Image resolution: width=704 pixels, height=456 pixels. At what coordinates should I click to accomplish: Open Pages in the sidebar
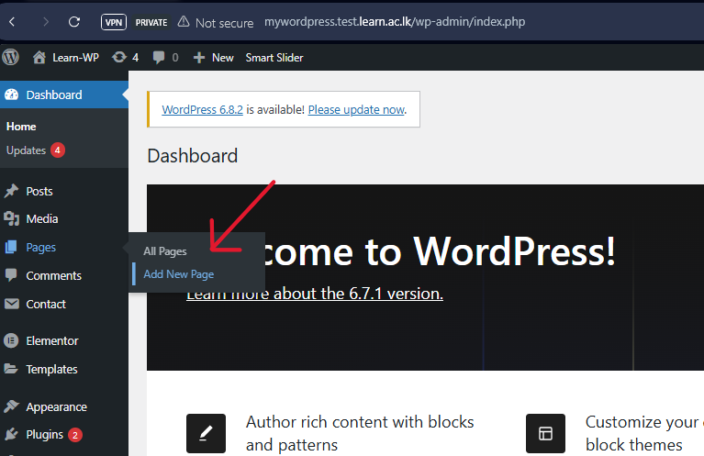[x=41, y=248]
